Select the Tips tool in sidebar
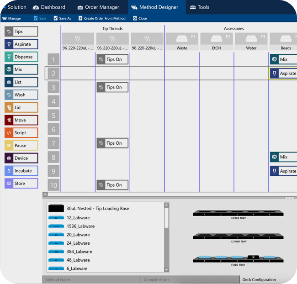The width and height of the screenshot is (297, 284). click(21, 32)
